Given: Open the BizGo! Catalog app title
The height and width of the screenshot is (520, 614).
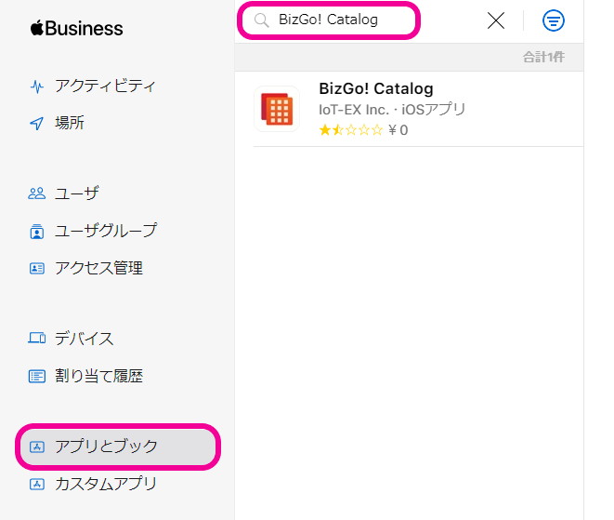Looking at the screenshot, I should (375, 89).
